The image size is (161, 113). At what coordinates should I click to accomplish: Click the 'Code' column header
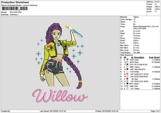click(151, 57)
